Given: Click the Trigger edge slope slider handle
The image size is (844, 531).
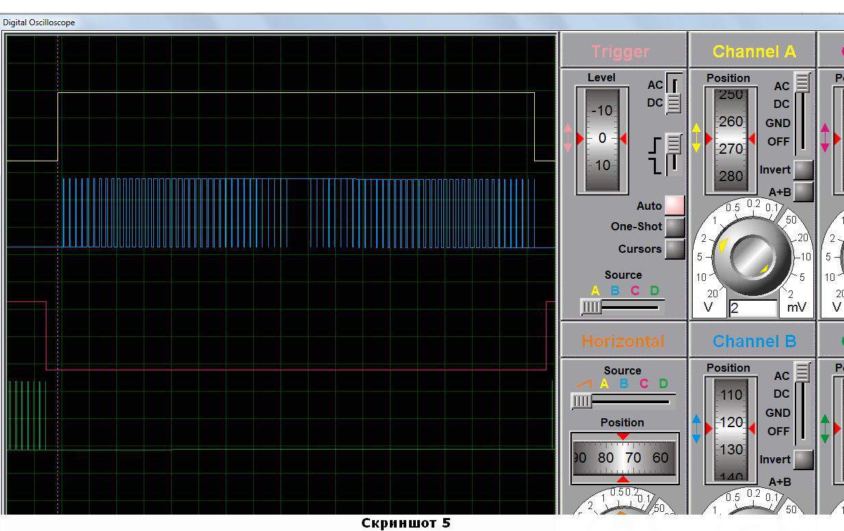Looking at the screenshot, I should (674, 144).
